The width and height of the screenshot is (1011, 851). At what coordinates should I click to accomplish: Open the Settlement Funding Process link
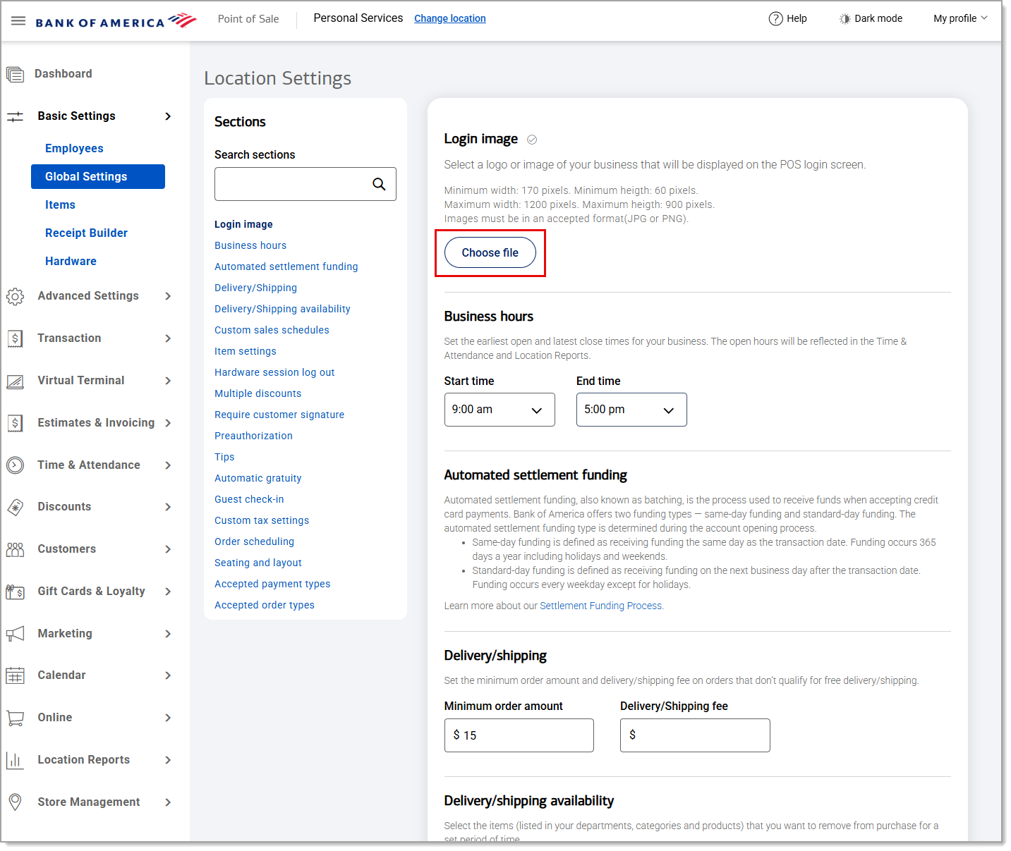point(600,605)
